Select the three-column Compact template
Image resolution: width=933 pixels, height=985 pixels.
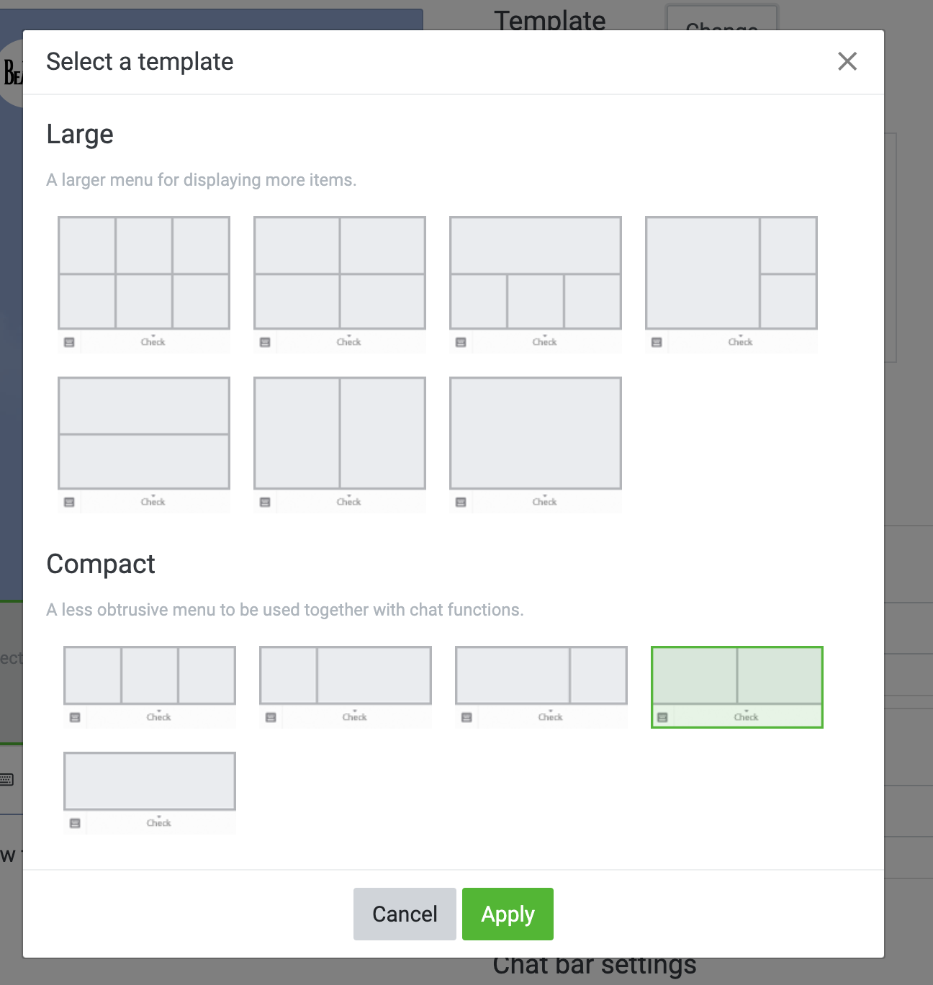tap(149, 675)
